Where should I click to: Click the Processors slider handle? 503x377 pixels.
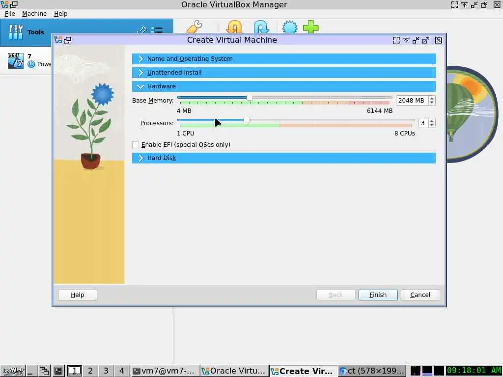247,120
